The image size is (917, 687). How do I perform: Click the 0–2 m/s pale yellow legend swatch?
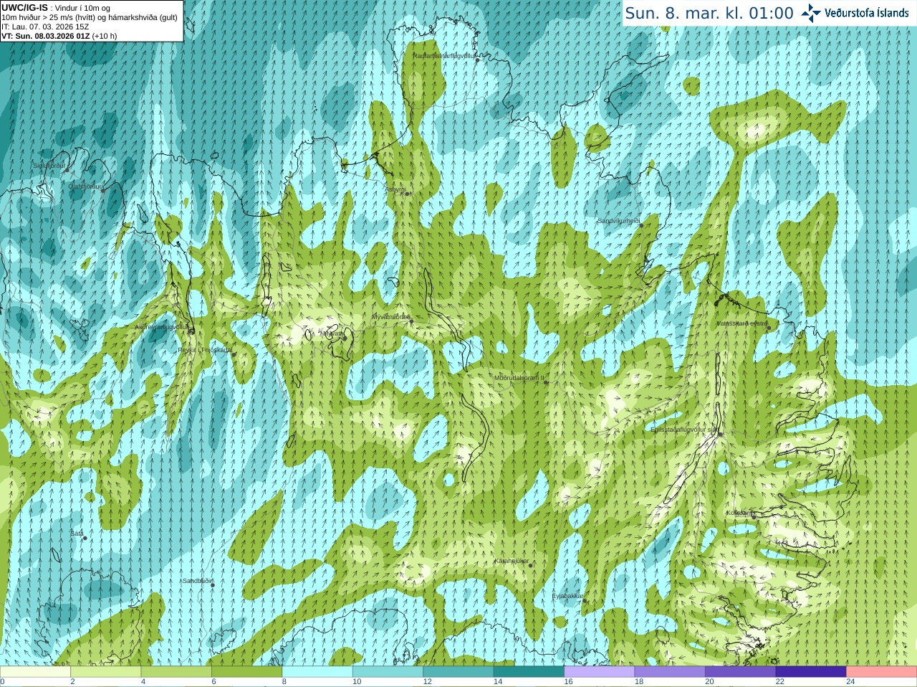[x=35, y=671]
